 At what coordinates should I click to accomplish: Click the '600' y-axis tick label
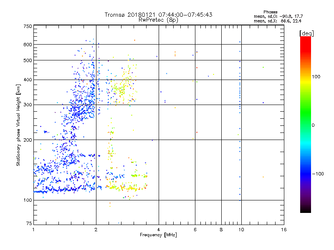pos(28,45)
